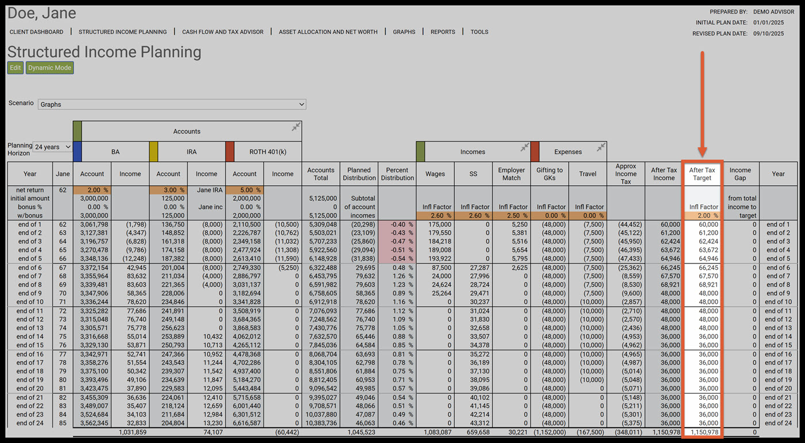
Task: Click the Approx Income Tax column header
Action: pos(626,174)
